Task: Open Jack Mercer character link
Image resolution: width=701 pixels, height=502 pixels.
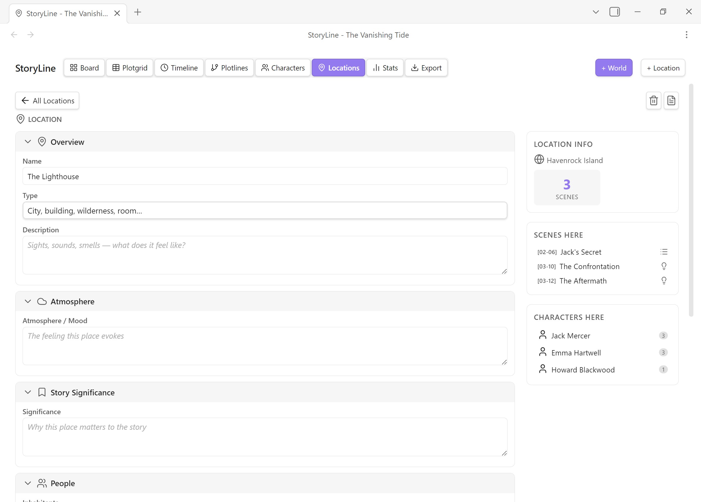Action: (570, 336)
